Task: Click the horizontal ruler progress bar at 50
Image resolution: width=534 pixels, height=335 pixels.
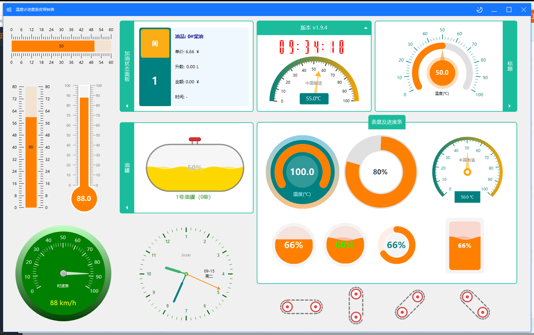Action: 61,46
